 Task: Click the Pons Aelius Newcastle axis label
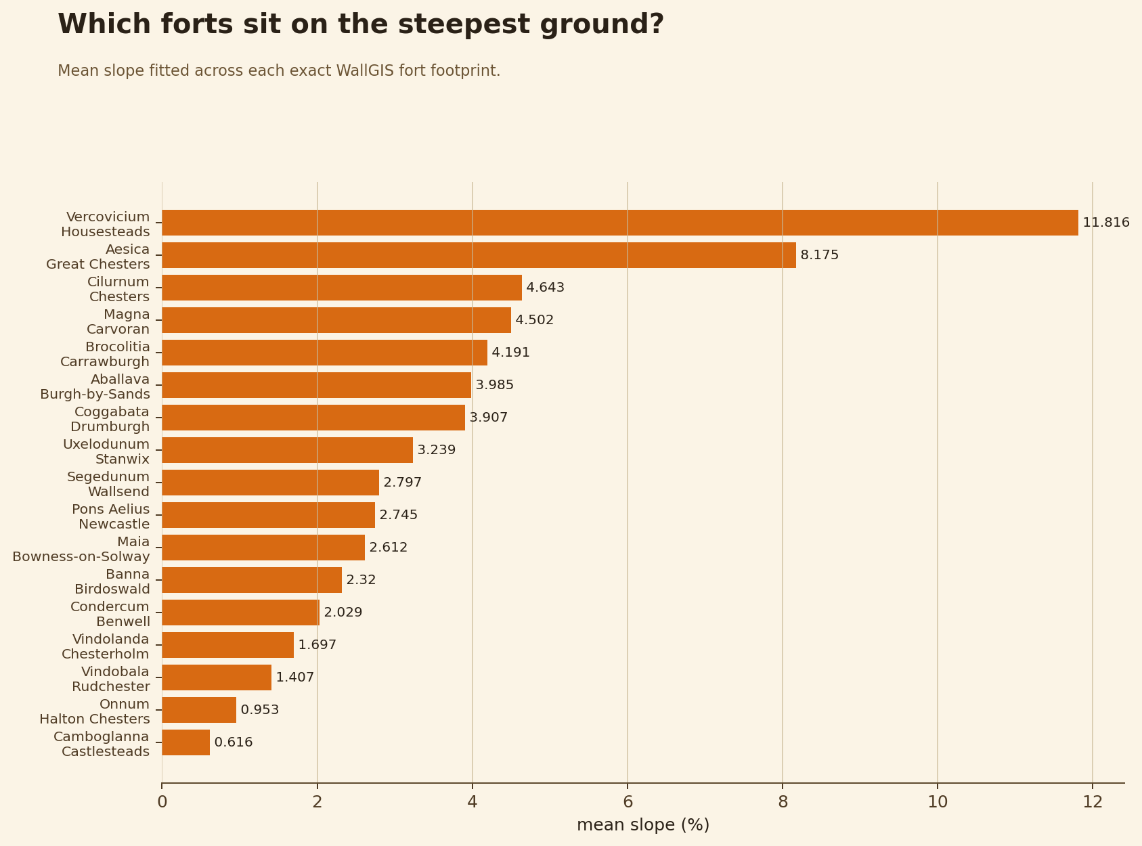(111, 516)
